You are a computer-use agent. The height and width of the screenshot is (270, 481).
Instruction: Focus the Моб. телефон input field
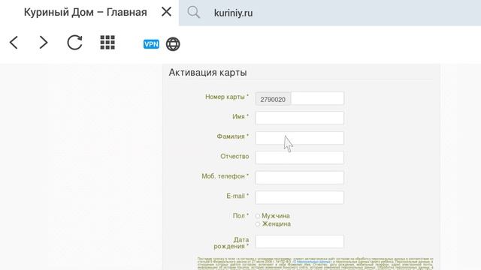[x=299, y=178]
